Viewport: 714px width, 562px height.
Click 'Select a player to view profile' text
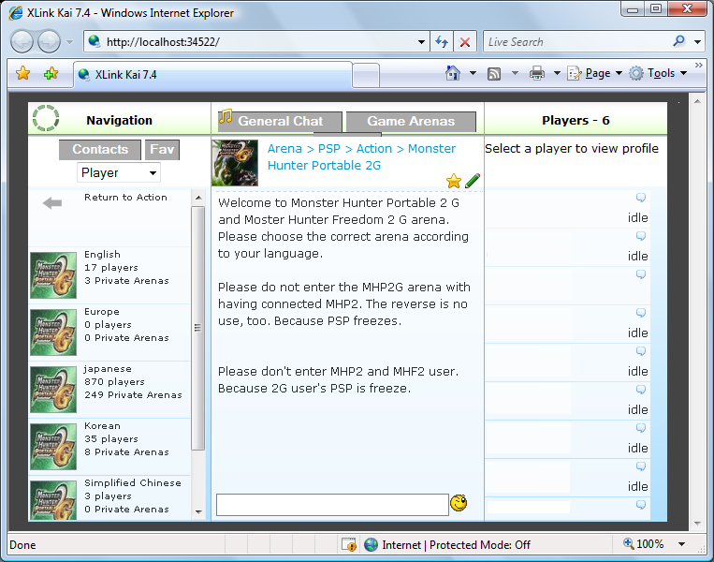pyautogui.click(x=572, y=149)
